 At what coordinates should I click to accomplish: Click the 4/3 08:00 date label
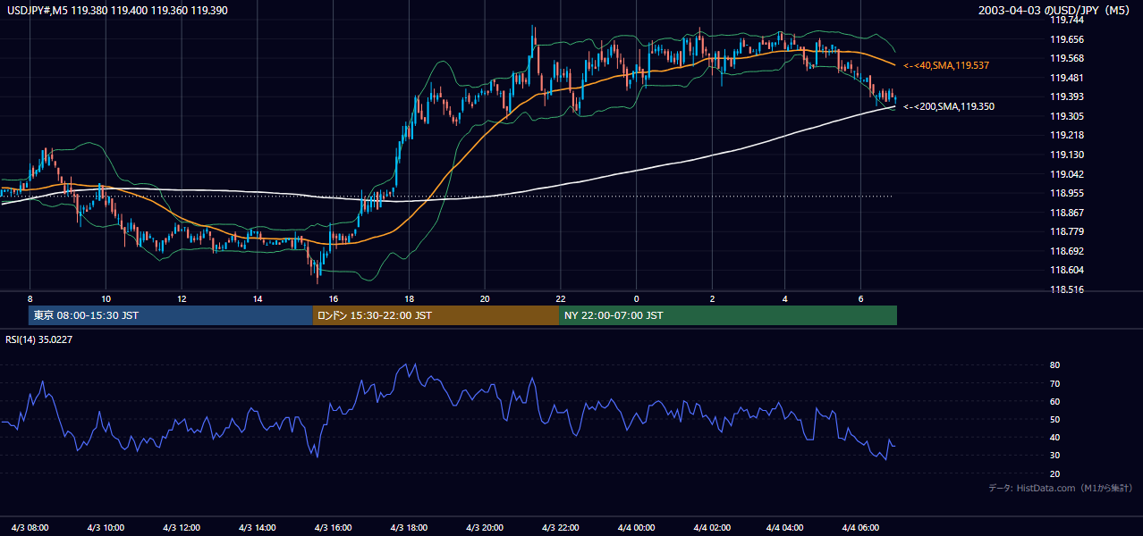(x=30, y=527)
